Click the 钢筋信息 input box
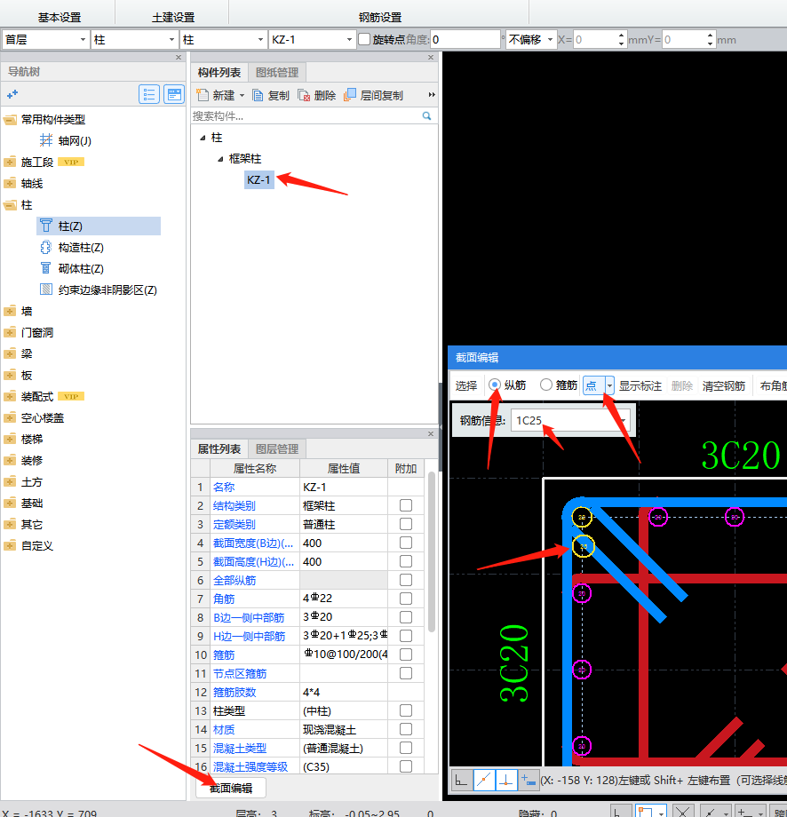The image size is (787, 817). coord(570,420)
